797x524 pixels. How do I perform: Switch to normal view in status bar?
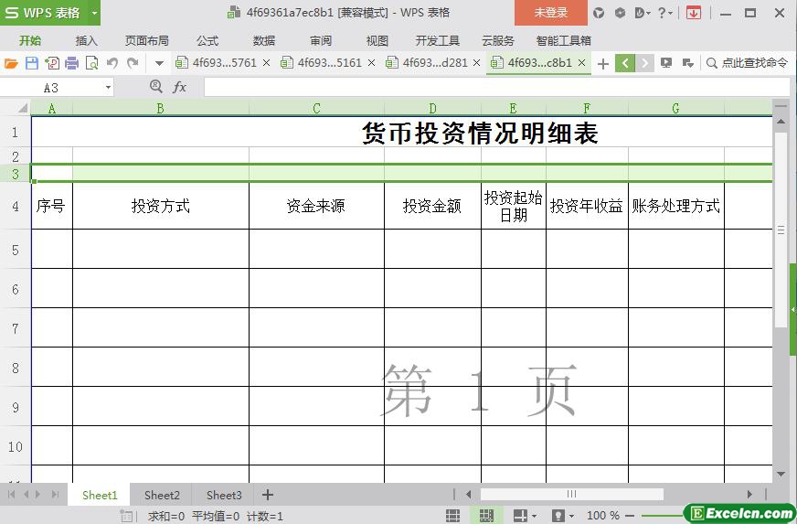(452, 516)
